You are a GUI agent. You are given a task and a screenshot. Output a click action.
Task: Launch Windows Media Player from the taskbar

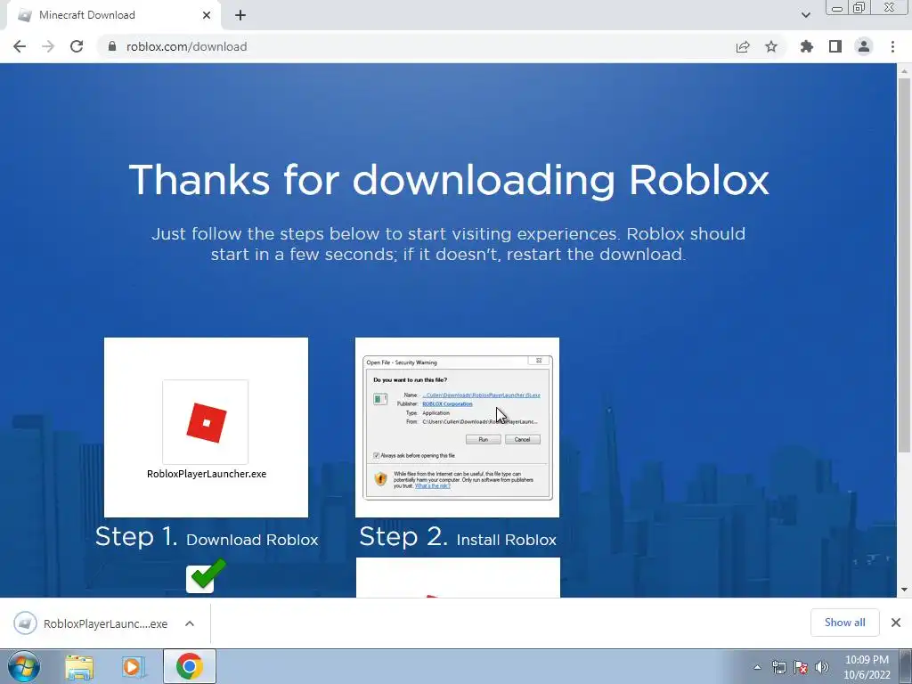(x=134, y=667)
